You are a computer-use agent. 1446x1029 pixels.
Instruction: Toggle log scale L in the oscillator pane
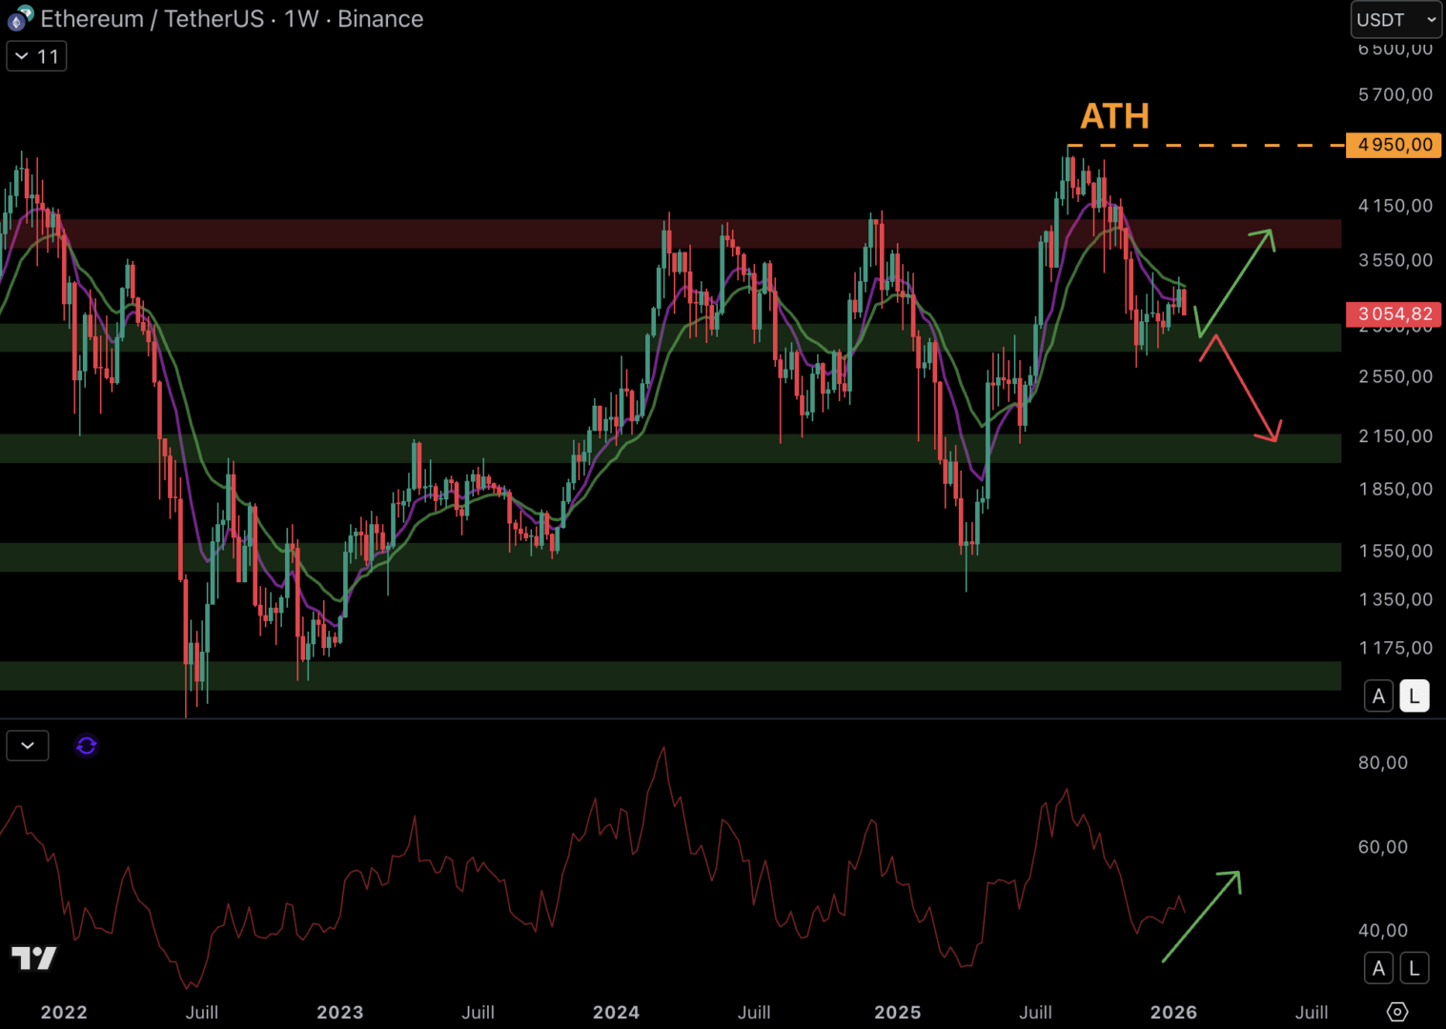click(x=1415, y=969)
